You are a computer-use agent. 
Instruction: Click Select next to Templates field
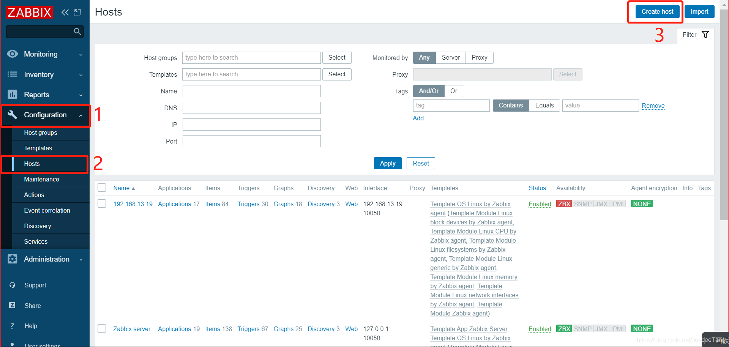[x=337, y=74]
